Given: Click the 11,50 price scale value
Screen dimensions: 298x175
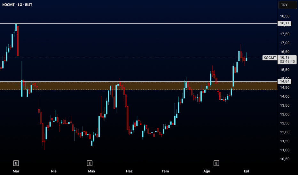Looking at the screenshot, I should coord(285,141).
